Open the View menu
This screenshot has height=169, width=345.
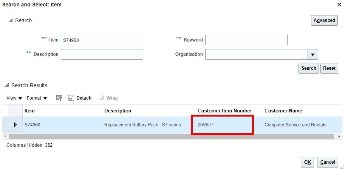tap(14, 98)
